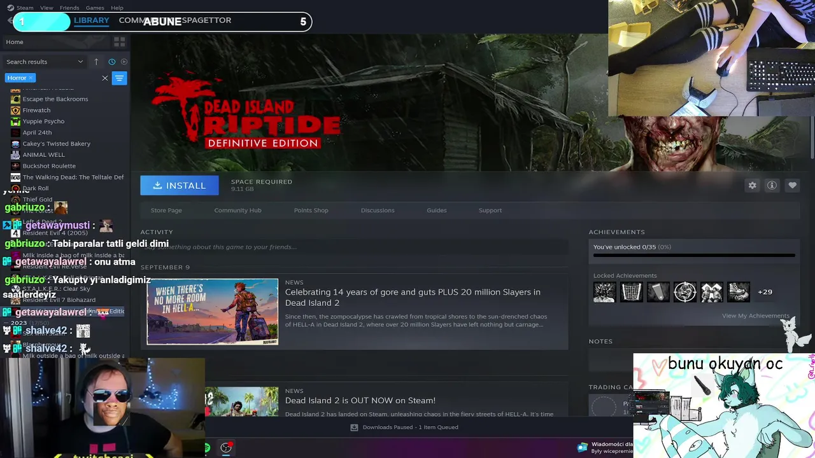815x458 pixels.
Task: Click the April 24th game icon
Action: (x=15, y=132)
